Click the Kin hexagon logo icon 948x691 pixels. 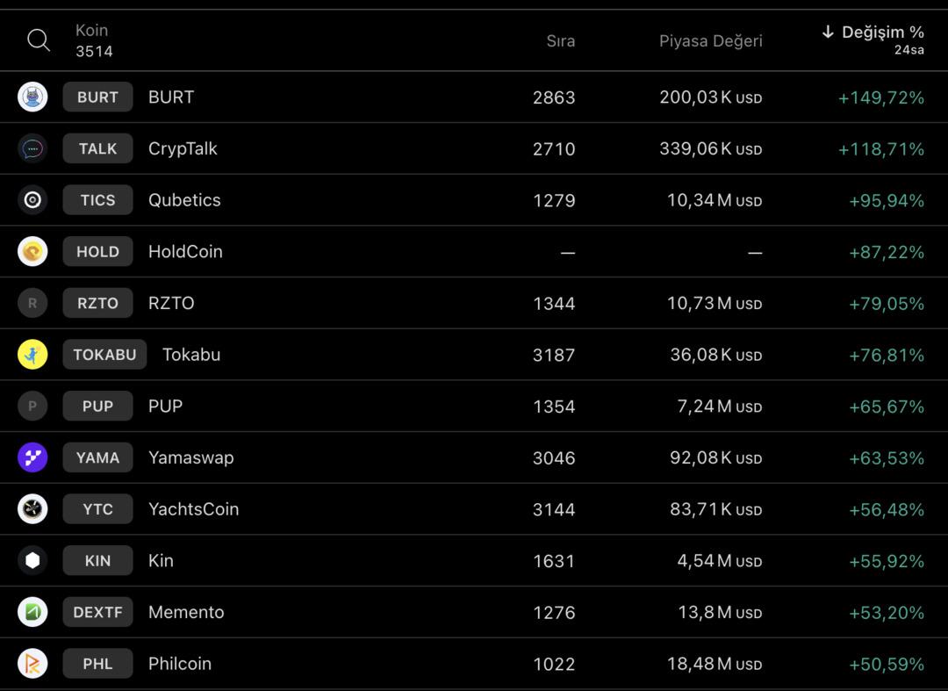[32, 560]
